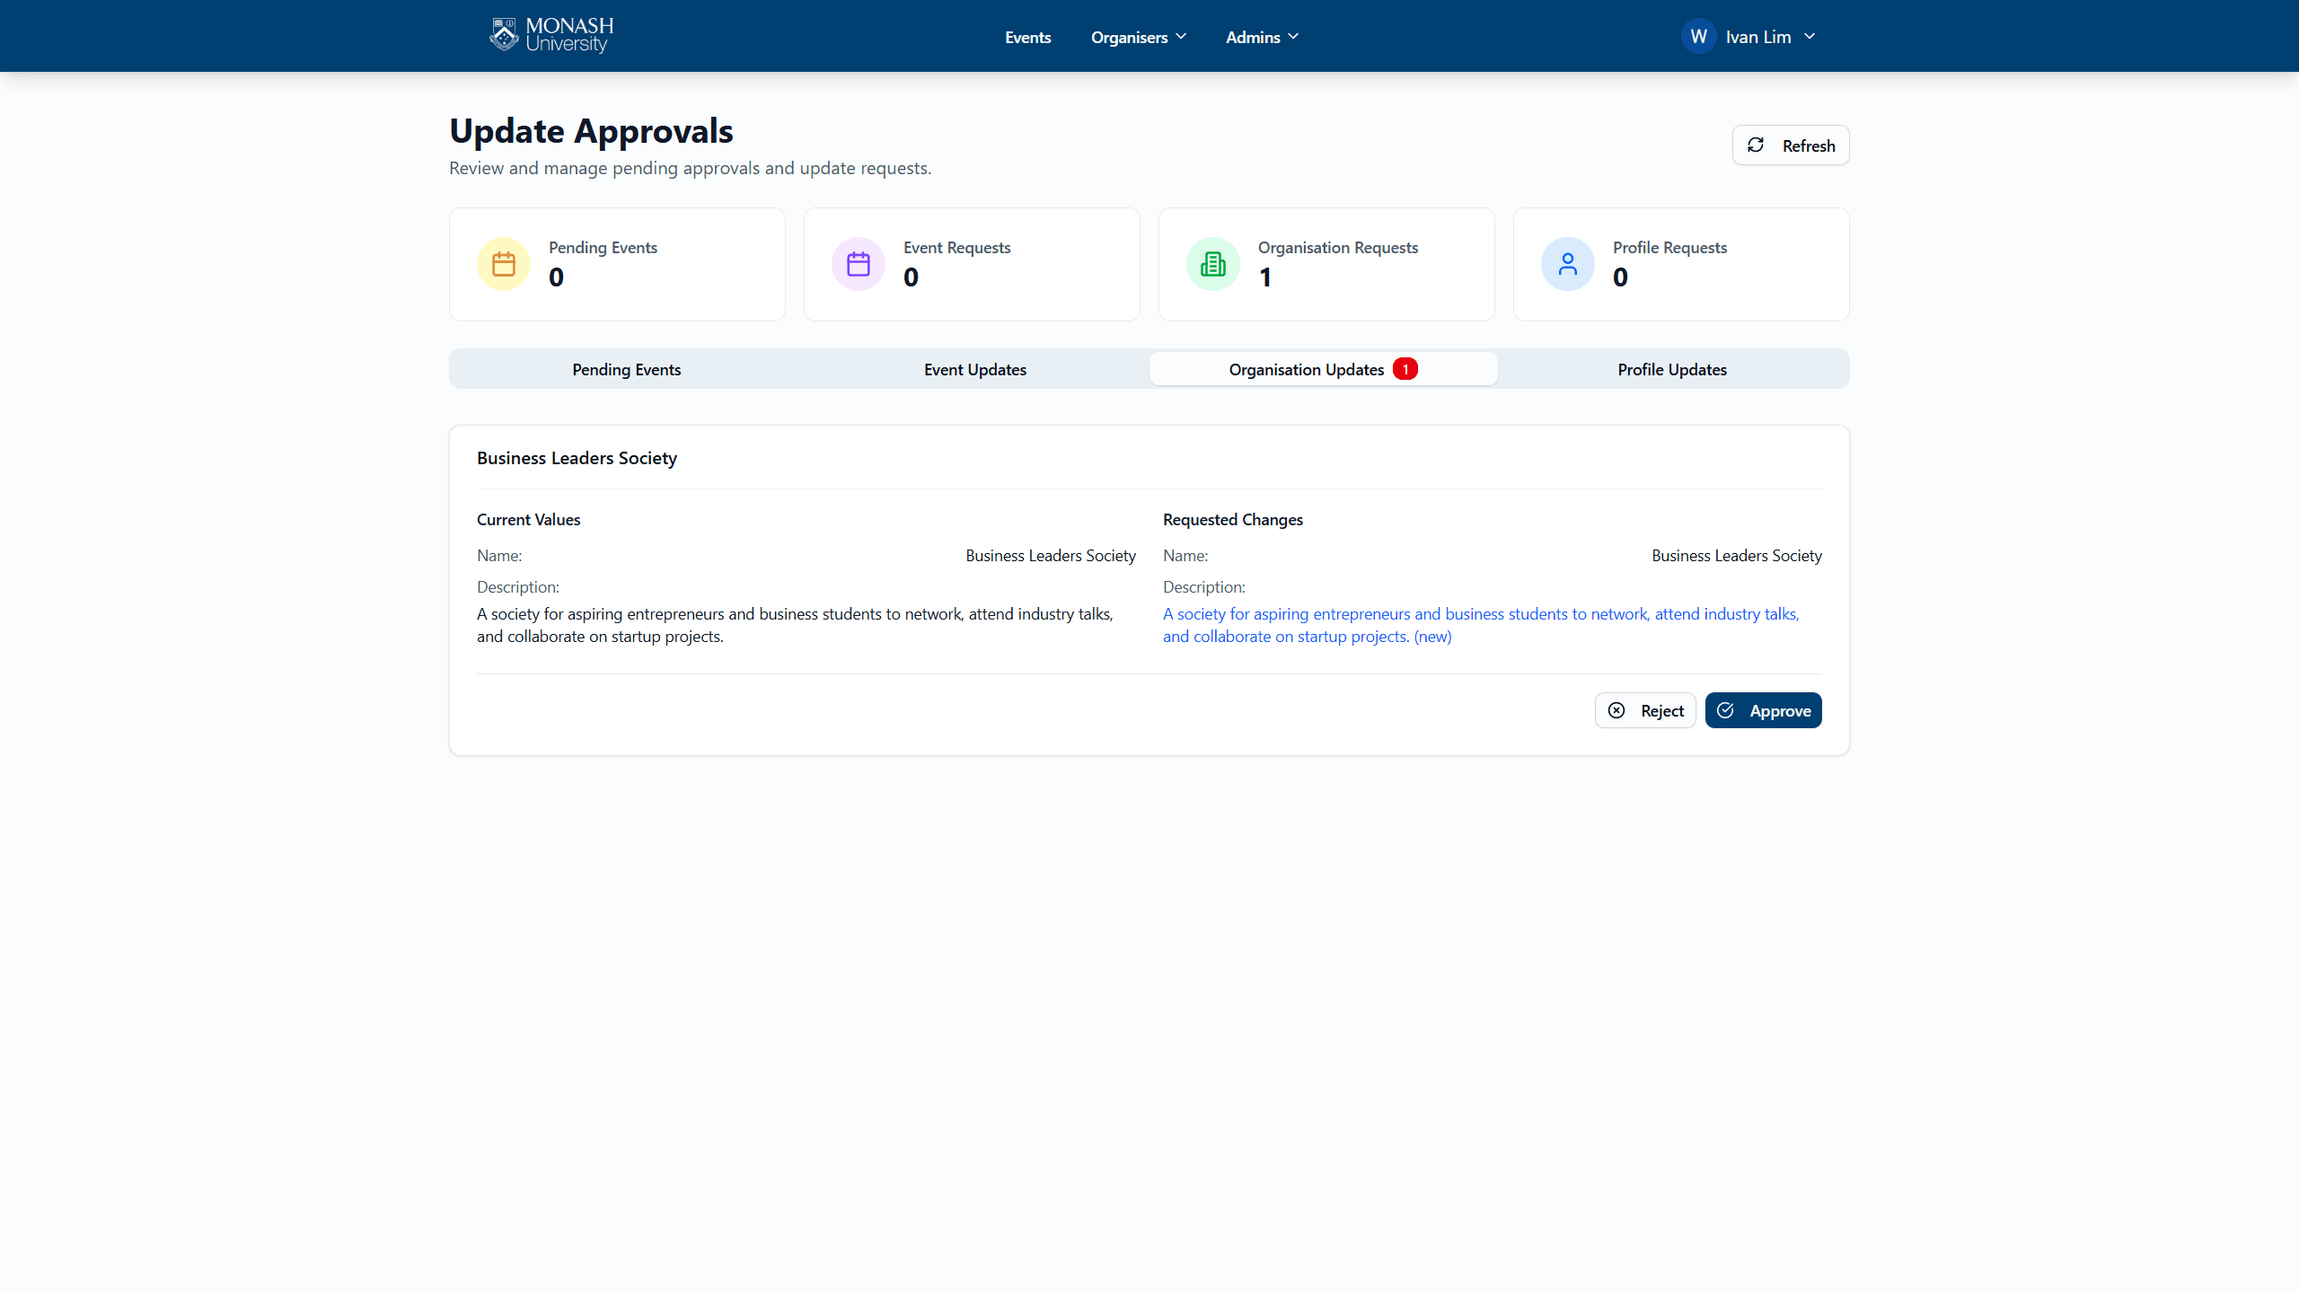Click the circular arrows refresh icon

[x=1756, y=145]
